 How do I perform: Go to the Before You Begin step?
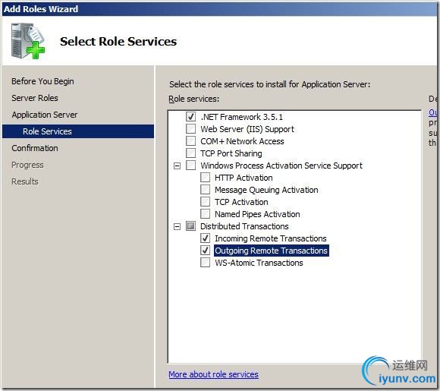click(x=42, y=81)
